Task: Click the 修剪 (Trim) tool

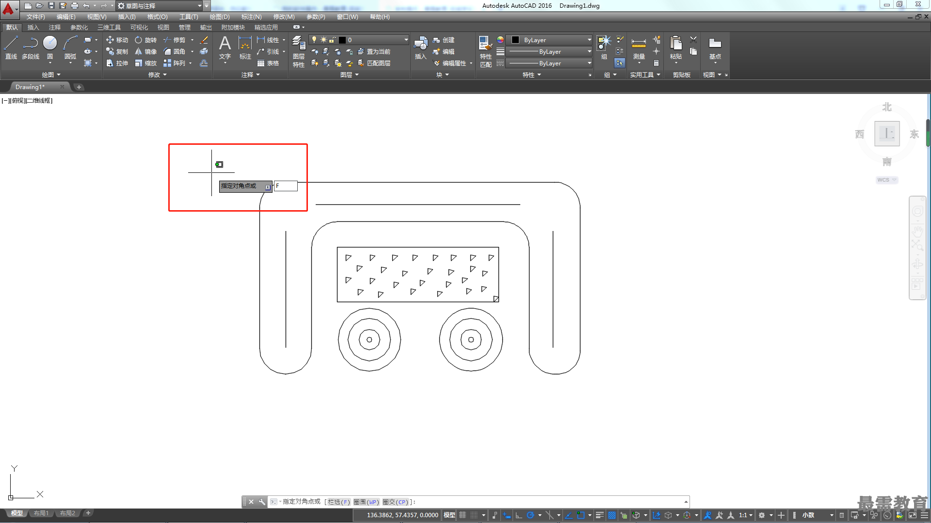Action: (174, 40)
